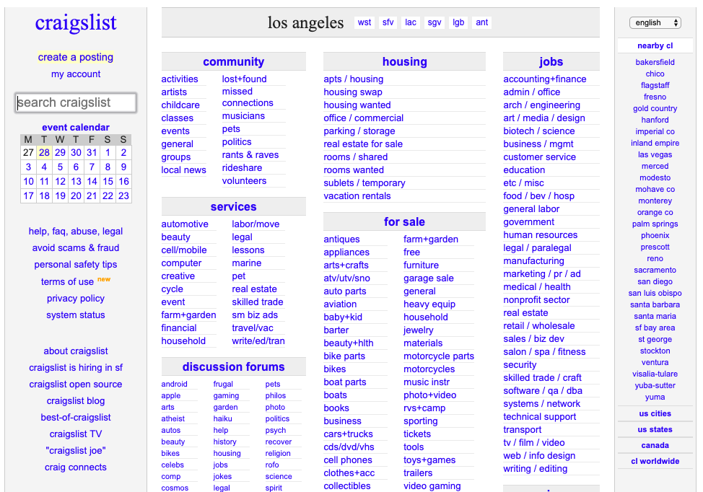Open the android discussion forum
Viewport: 703px width, 492px height.
coord(174,384)
